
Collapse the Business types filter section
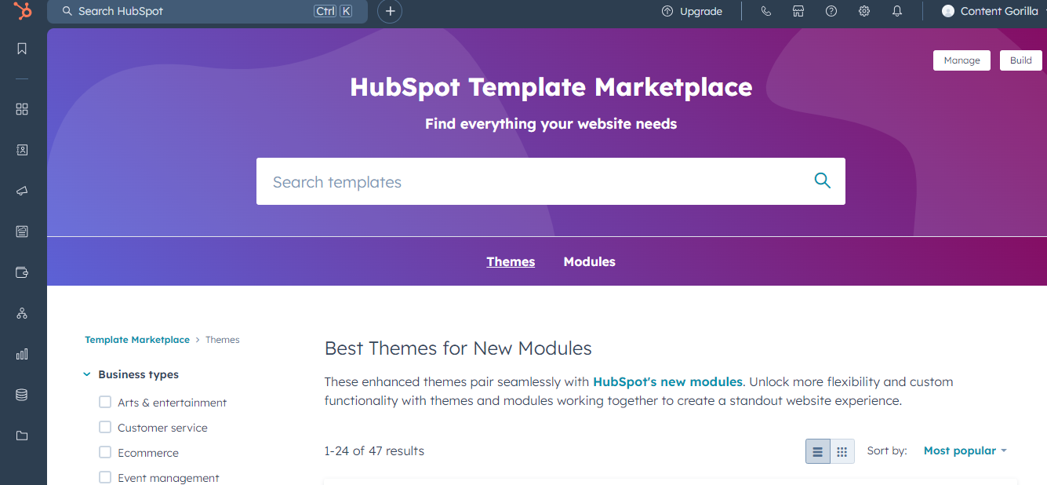(131, 374)
